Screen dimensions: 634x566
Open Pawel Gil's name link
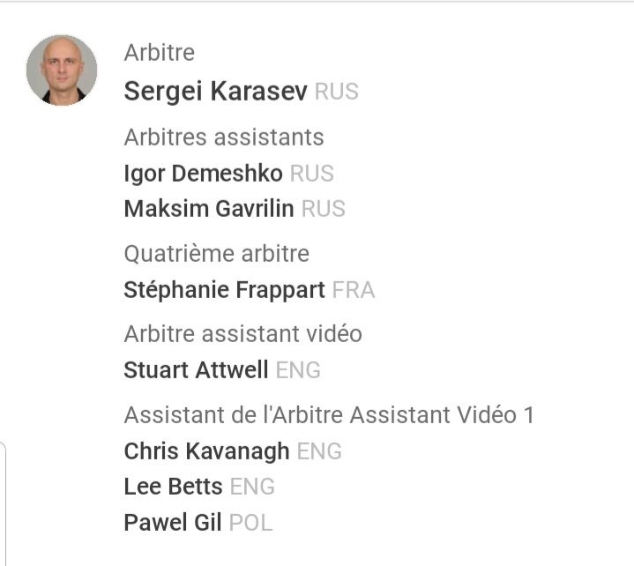172,522
